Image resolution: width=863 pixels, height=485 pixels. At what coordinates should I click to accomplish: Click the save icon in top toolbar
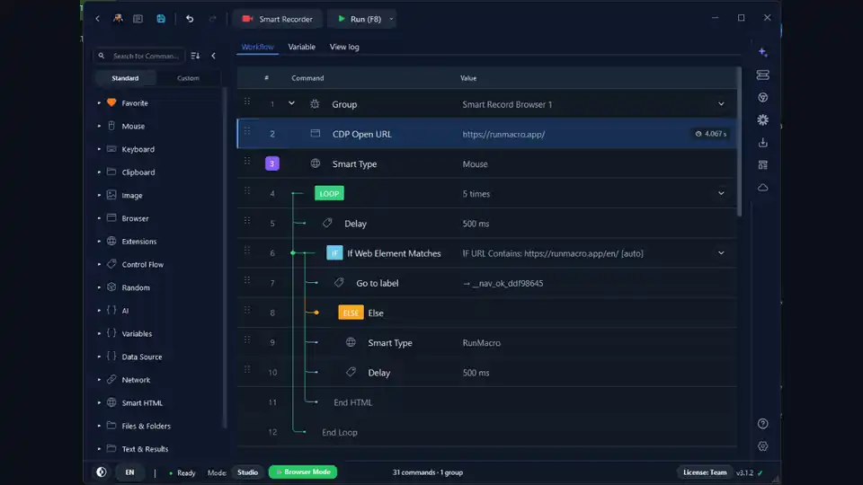(161, 19)
